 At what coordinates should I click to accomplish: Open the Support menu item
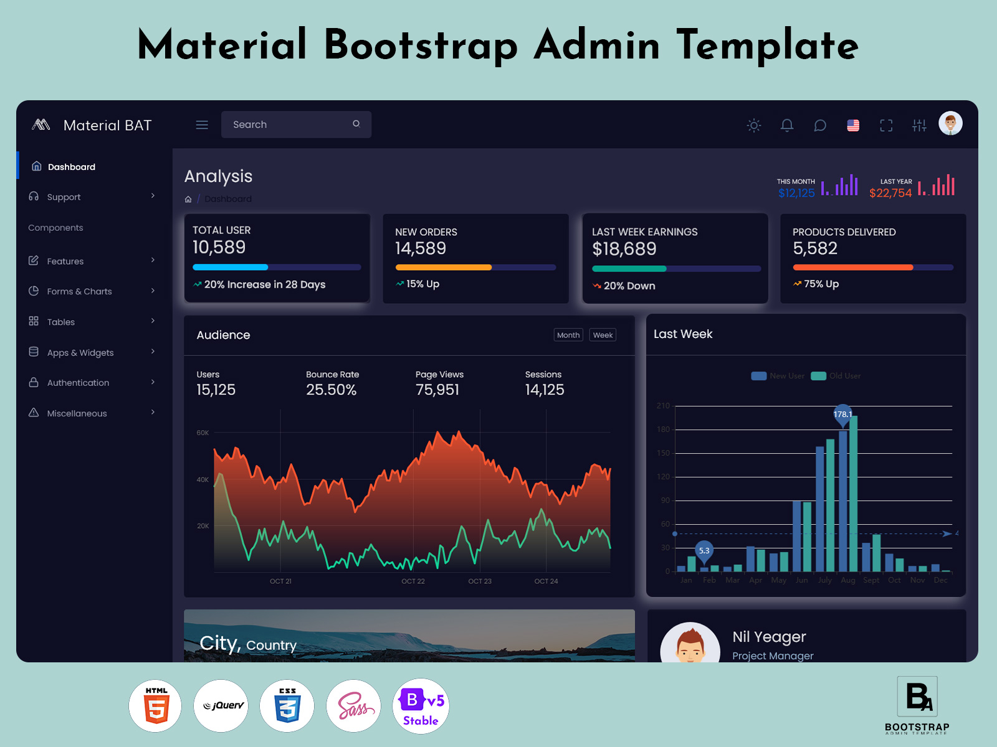point(94,197)
